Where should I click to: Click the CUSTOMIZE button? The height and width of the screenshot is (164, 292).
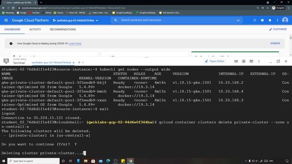[278, 29]
